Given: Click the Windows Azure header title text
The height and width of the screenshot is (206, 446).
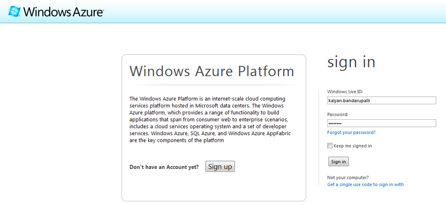Looking at the screenshot, I should [64, 12].
